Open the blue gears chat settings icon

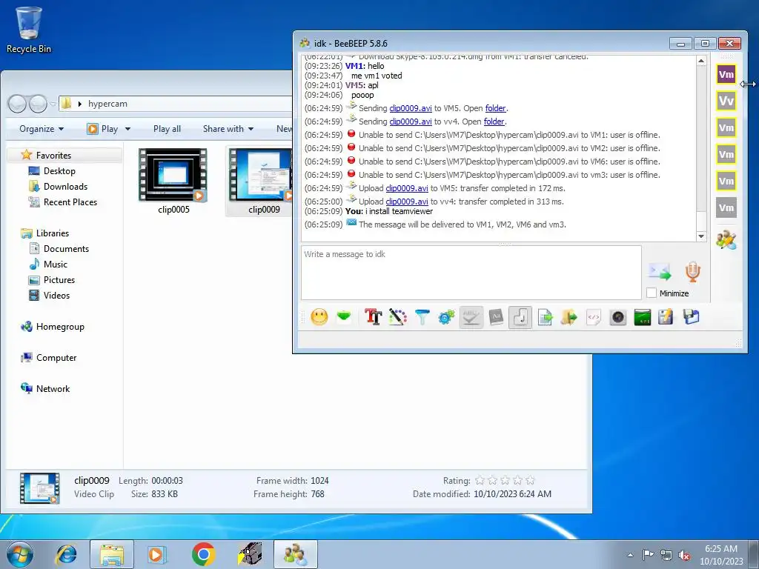(x=446, y=317)
